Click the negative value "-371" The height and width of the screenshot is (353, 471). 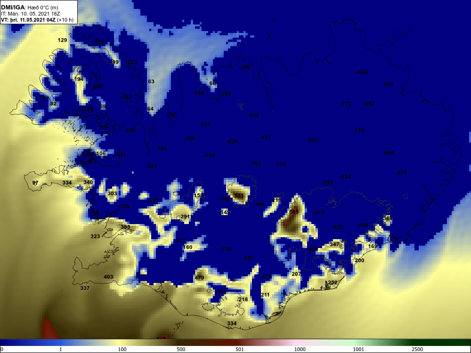pos(121,155)
